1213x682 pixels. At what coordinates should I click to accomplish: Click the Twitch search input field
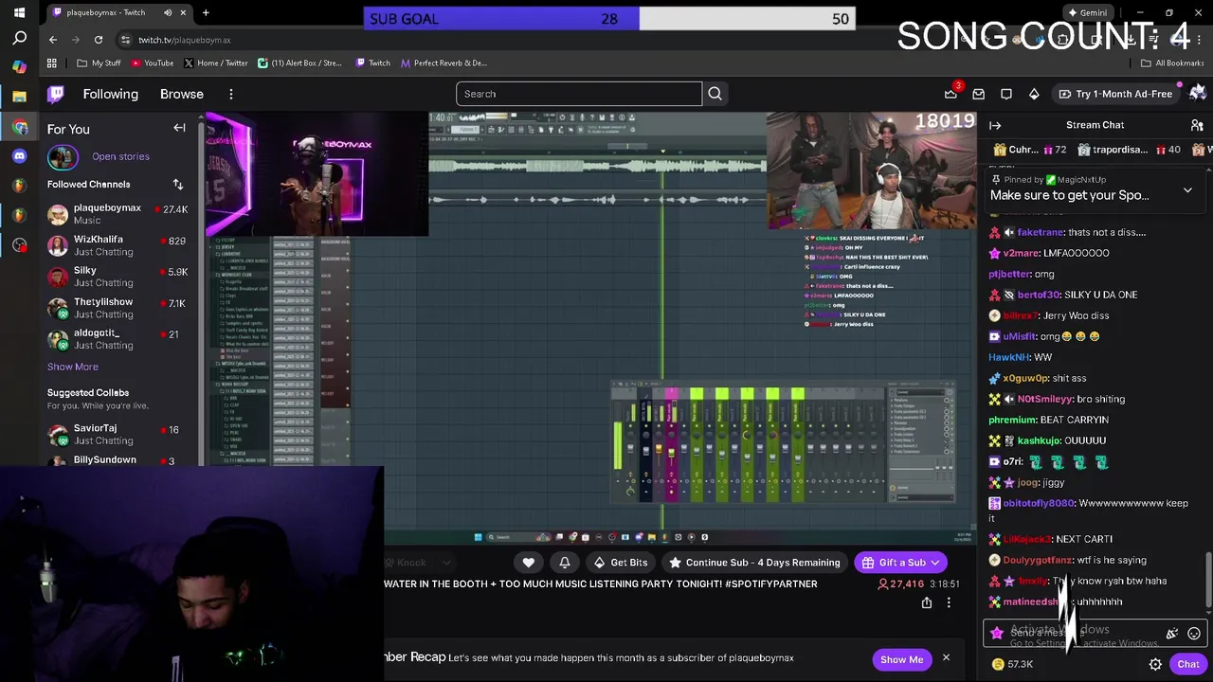tap(579, 94)
